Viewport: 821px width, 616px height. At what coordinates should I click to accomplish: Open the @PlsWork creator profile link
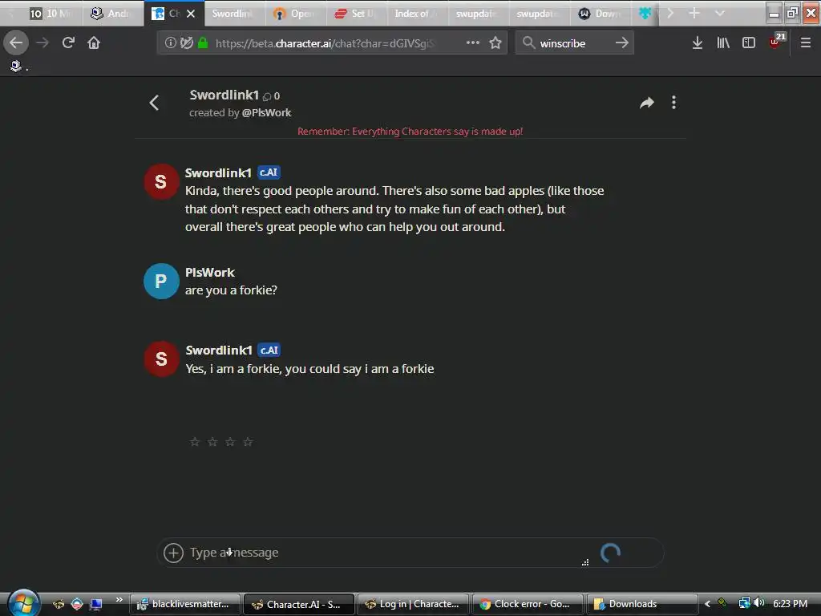point(266,112)
